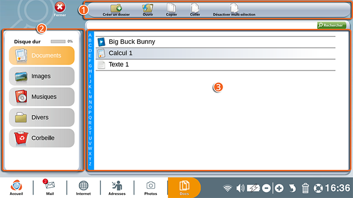Open the selected file with Ouvrir
Viewport: 353px width, 198px height.
[148, 10]
